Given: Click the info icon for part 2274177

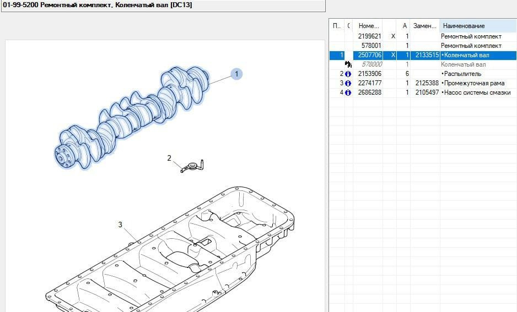Looking at the screenshot, I should (348, 83).
